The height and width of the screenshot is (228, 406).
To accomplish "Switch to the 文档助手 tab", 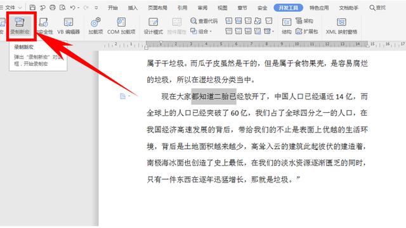I will (x=349, y=8).
